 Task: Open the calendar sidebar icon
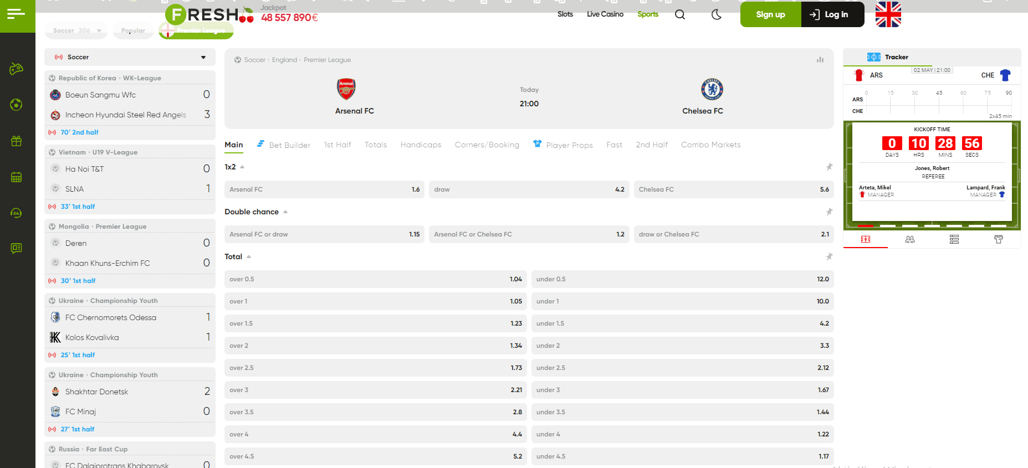(x=16, y=177)
